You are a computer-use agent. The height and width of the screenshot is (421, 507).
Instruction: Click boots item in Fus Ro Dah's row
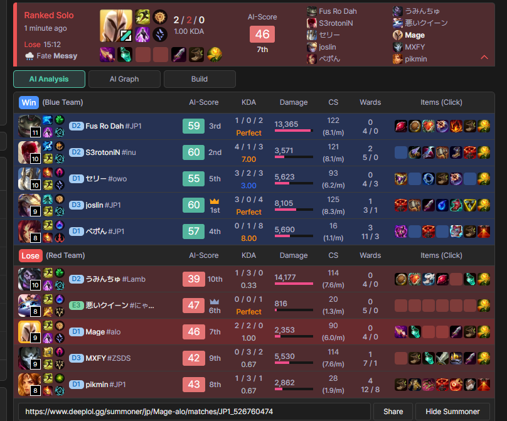point(470,126)
